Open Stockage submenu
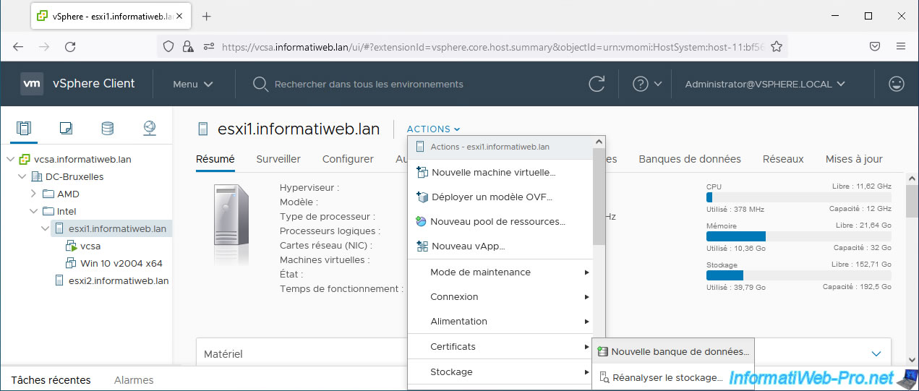Image resolution: width=919 pixels, height=391 pixels. 501,372
